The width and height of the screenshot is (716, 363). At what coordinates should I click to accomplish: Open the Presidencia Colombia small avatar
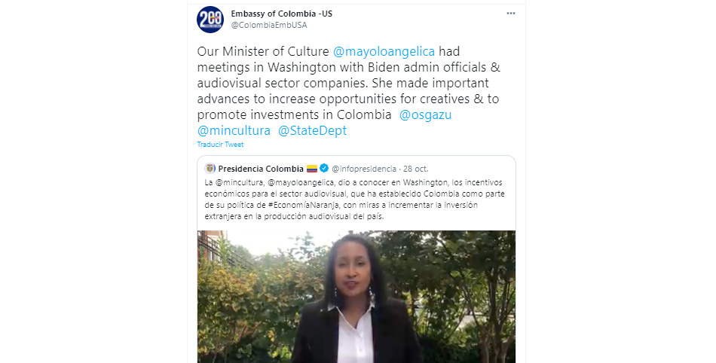click(210, 168)
